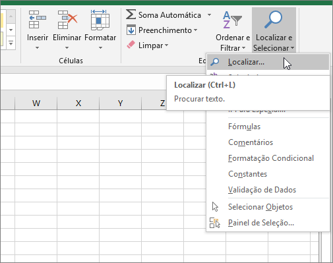
Task: Click the Ordenar e Filtrar label
Action: tap(233, 43)
